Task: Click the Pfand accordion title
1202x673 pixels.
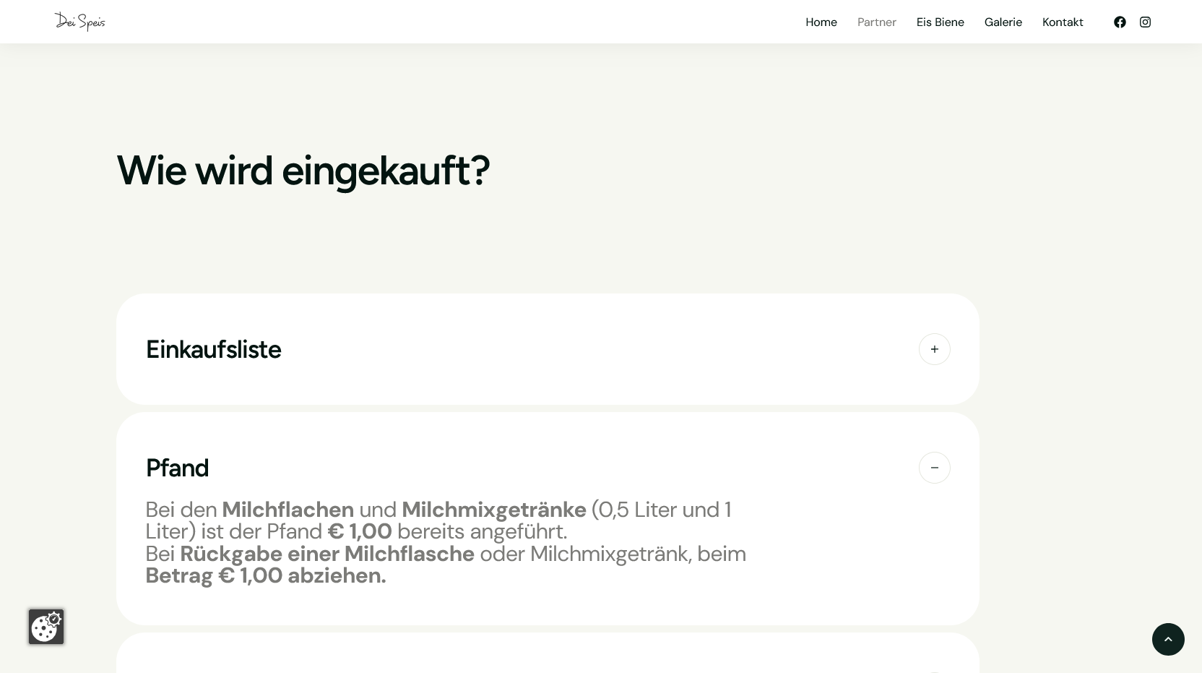Action: (177, 468)
